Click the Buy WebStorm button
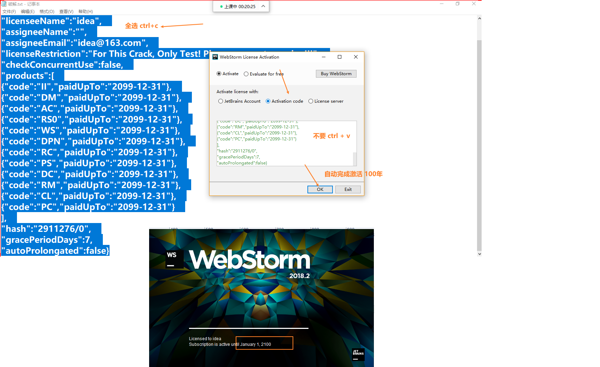The width and height of the screenshot is (600, 367). (x=336, y=74)
